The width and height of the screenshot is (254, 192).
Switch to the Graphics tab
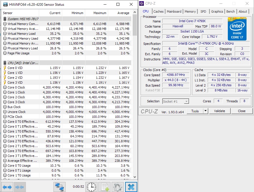click(217, 11)
